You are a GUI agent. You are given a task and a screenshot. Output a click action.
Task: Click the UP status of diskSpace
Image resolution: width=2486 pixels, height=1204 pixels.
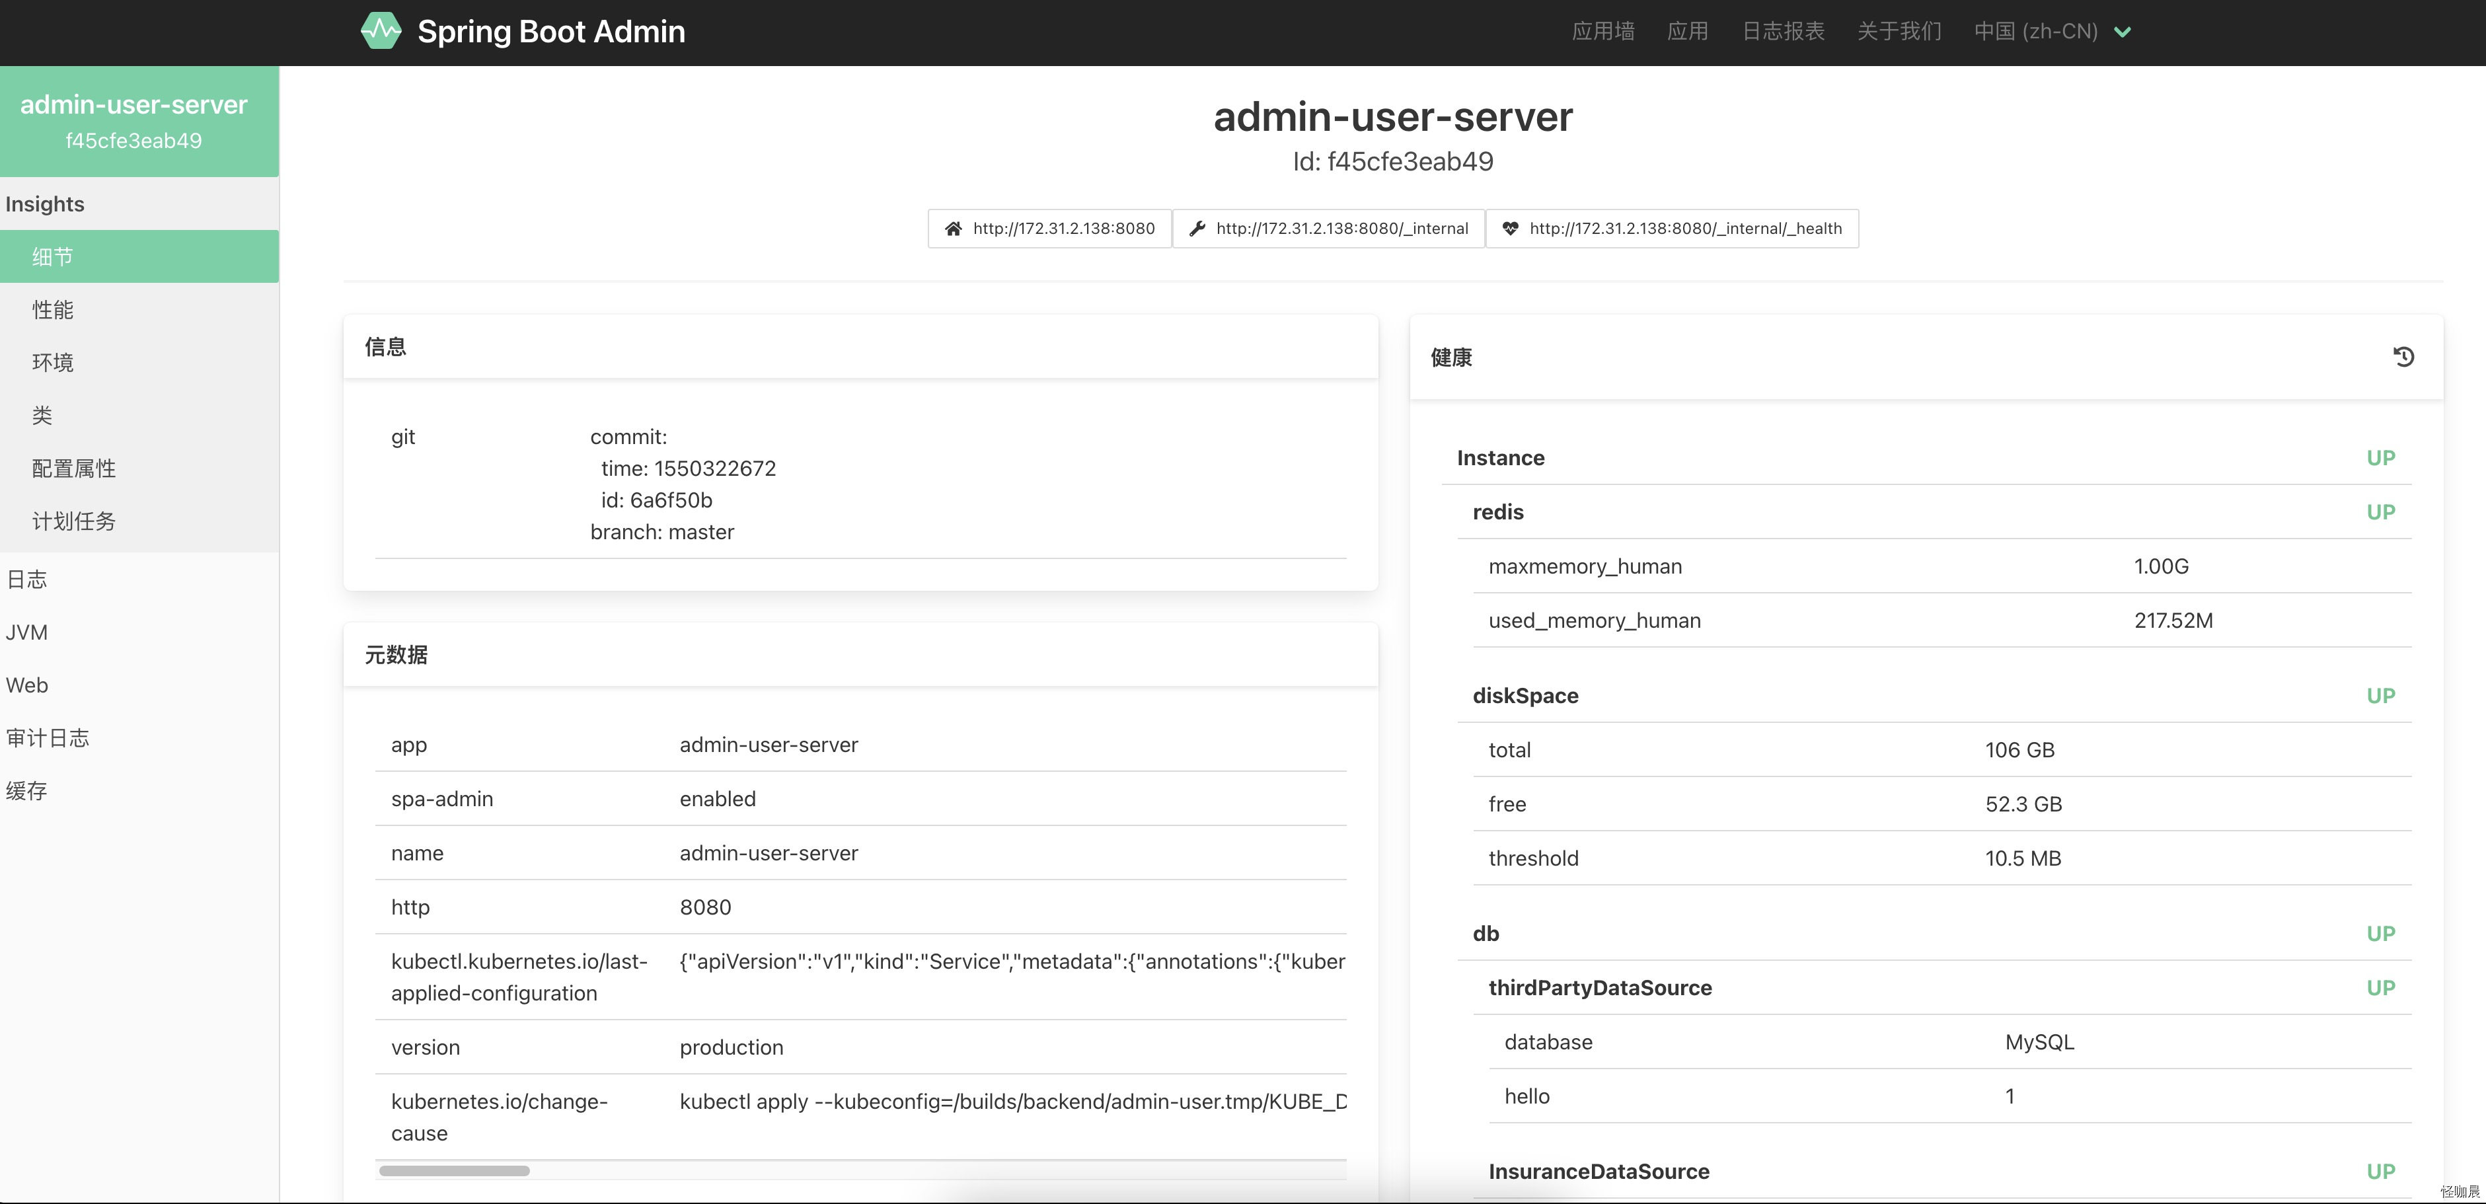click(x=2380, y=696)
